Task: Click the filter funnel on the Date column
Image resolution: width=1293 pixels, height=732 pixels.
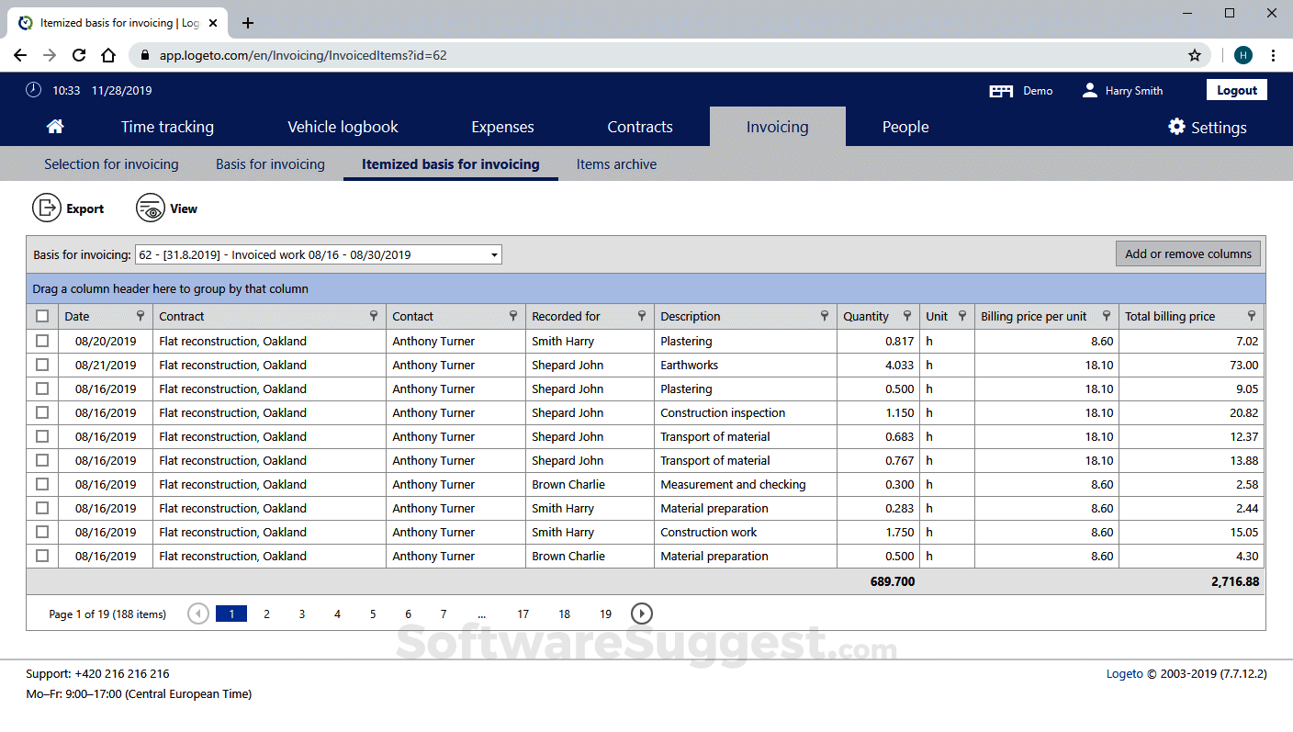Action: (140, 316)
